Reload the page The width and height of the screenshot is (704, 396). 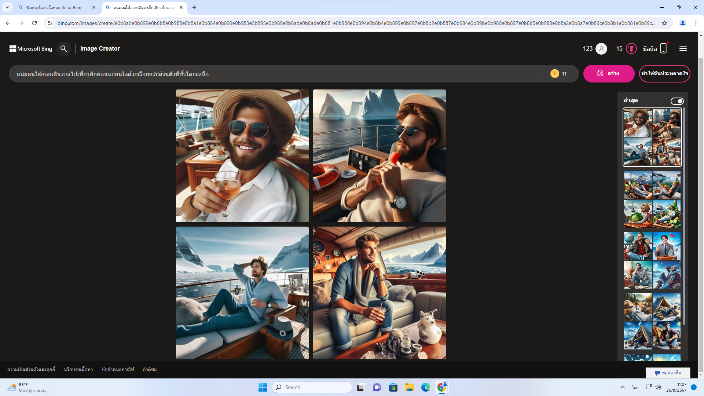click(x=34, y=23)
